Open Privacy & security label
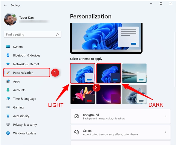The height and width of the screenshot is (145, 176). pos(25,125)
